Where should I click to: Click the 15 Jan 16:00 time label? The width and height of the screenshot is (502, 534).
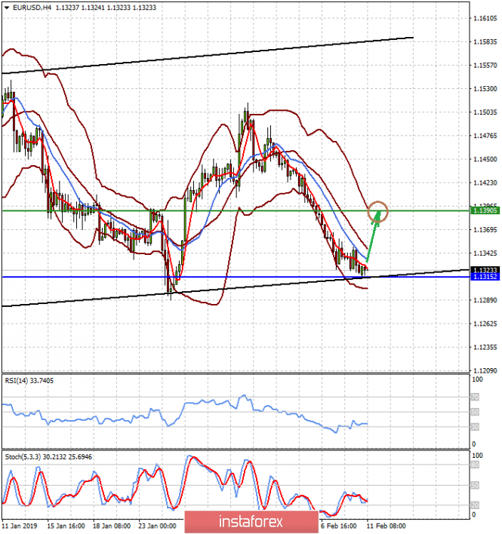tap(65, 525)
